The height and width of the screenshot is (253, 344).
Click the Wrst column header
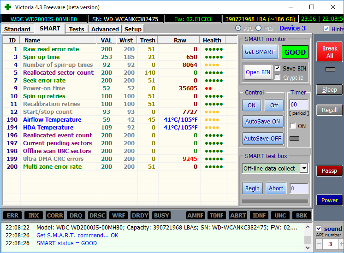pos(126,41)
